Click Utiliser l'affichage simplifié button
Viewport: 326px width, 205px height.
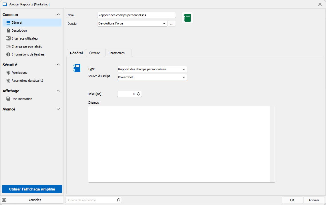point(32,189)
